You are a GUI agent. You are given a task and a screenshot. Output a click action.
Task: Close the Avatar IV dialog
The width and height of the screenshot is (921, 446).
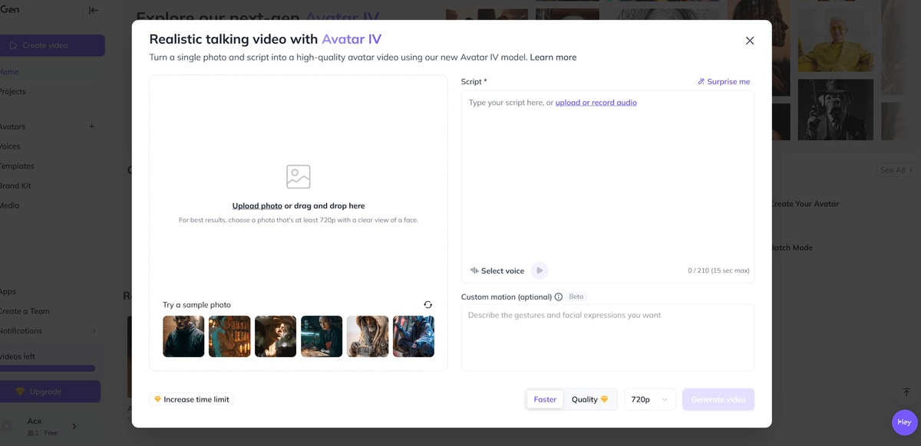pos(750,41)
